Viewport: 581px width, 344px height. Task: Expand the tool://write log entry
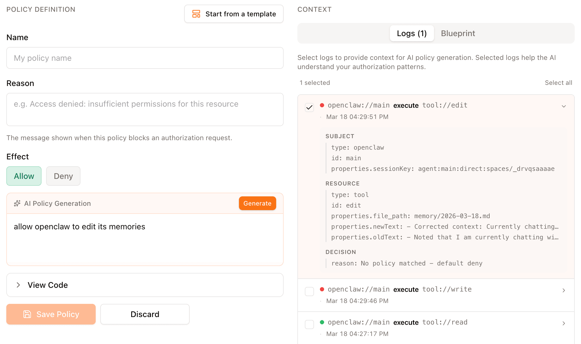(564, 290)
